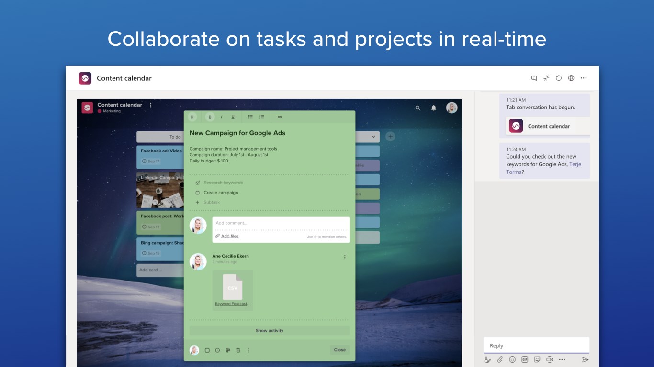Uncheck the Research keywords subtask
Image resolution: width=654 pixels, height=367 pixels.
[x=197, y=183]
